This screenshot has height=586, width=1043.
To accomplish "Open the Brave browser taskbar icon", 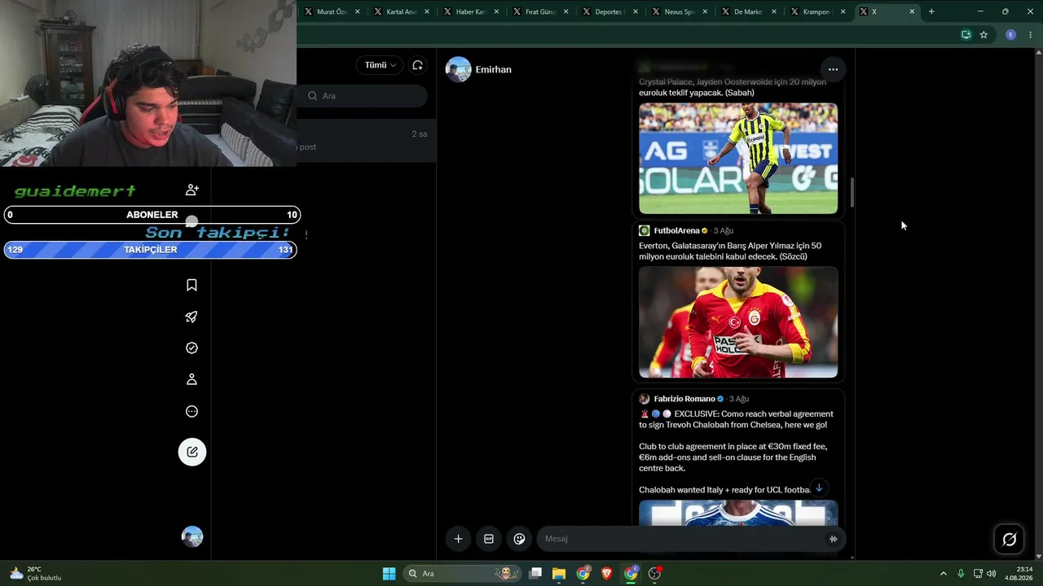I will pos(606,574).
